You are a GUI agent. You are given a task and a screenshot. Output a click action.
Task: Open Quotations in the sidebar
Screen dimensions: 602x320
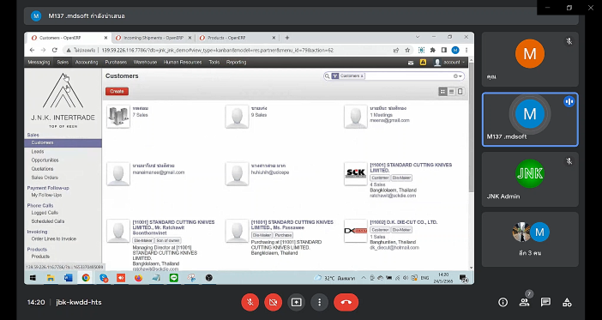(43, 169)
